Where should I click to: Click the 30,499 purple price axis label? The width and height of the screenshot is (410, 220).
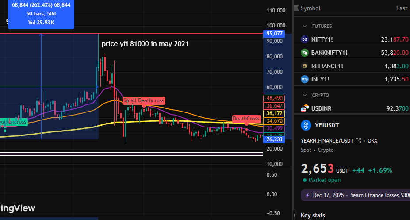click(x=274, y=128)
